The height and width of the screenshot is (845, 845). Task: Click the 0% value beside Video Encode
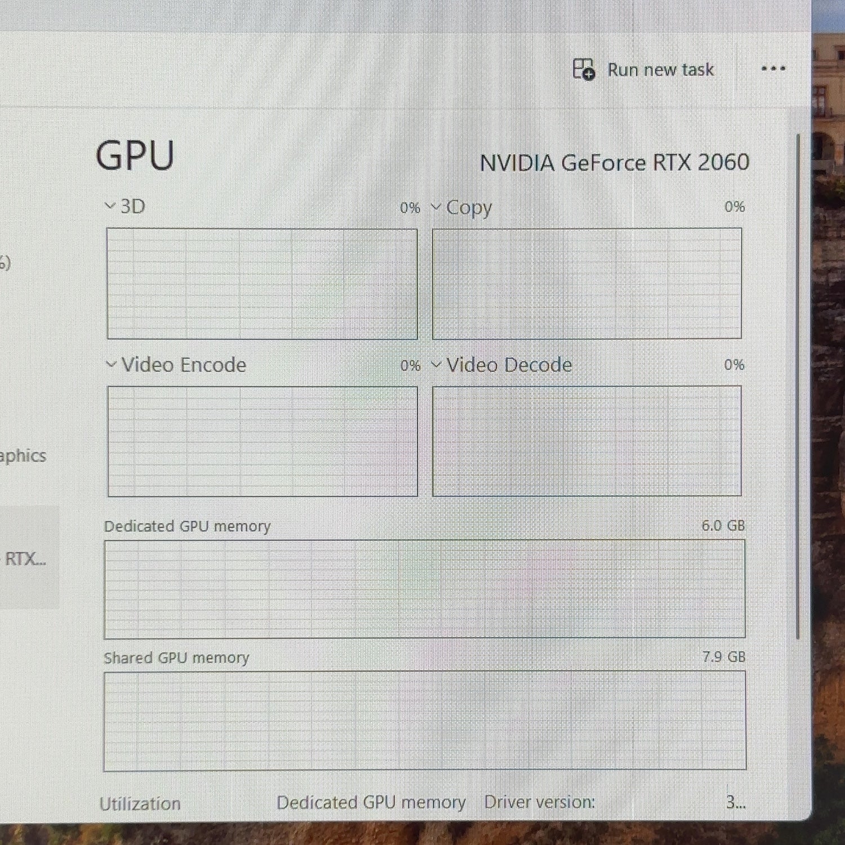(410, 366)
